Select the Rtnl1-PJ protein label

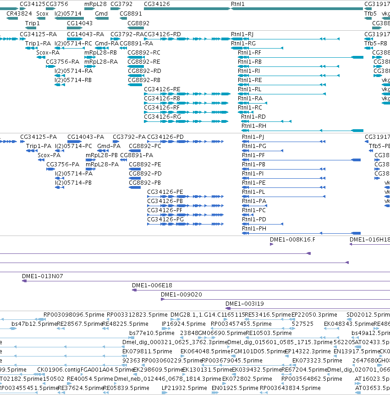[x=253, y=137]
